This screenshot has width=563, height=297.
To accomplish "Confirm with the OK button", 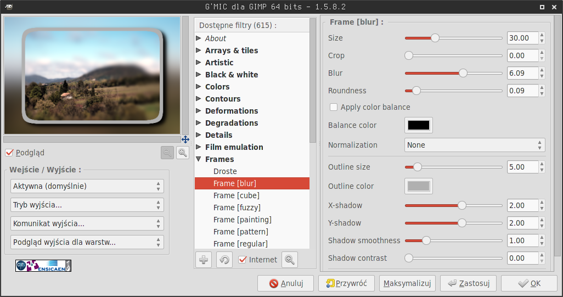I will [529, 283].
